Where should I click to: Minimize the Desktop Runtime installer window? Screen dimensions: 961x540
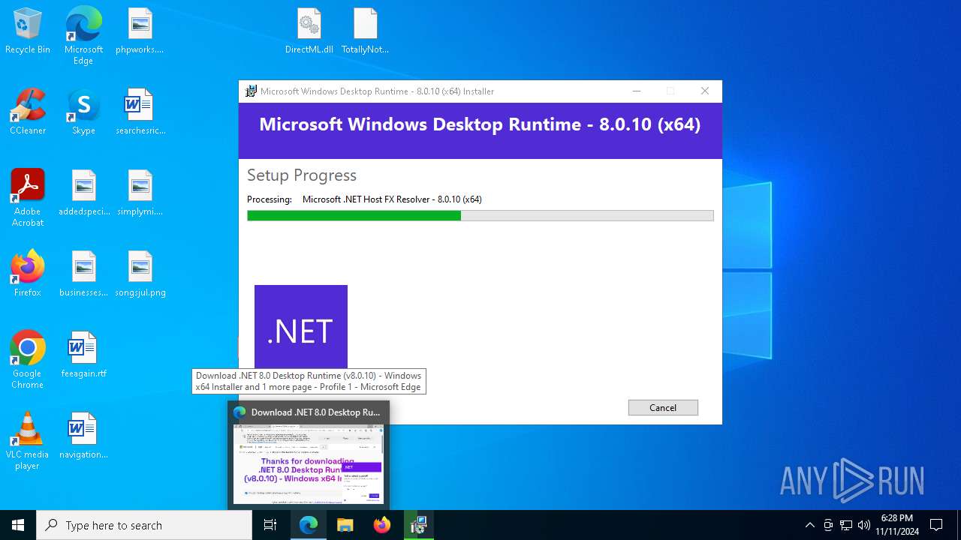click(x=637, y=91)
